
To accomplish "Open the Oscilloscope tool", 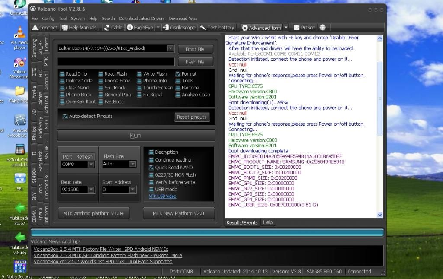I will [x=179, y=28].
